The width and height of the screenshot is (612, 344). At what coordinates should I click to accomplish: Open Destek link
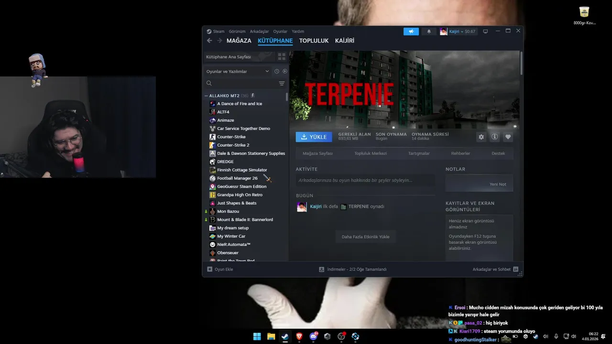coord(498,153)
